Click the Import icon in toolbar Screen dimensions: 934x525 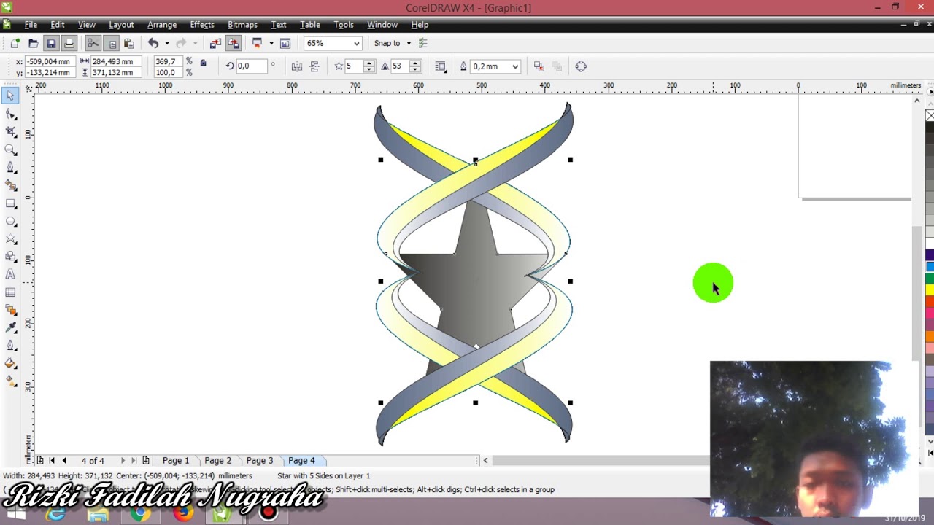(215, 44)
